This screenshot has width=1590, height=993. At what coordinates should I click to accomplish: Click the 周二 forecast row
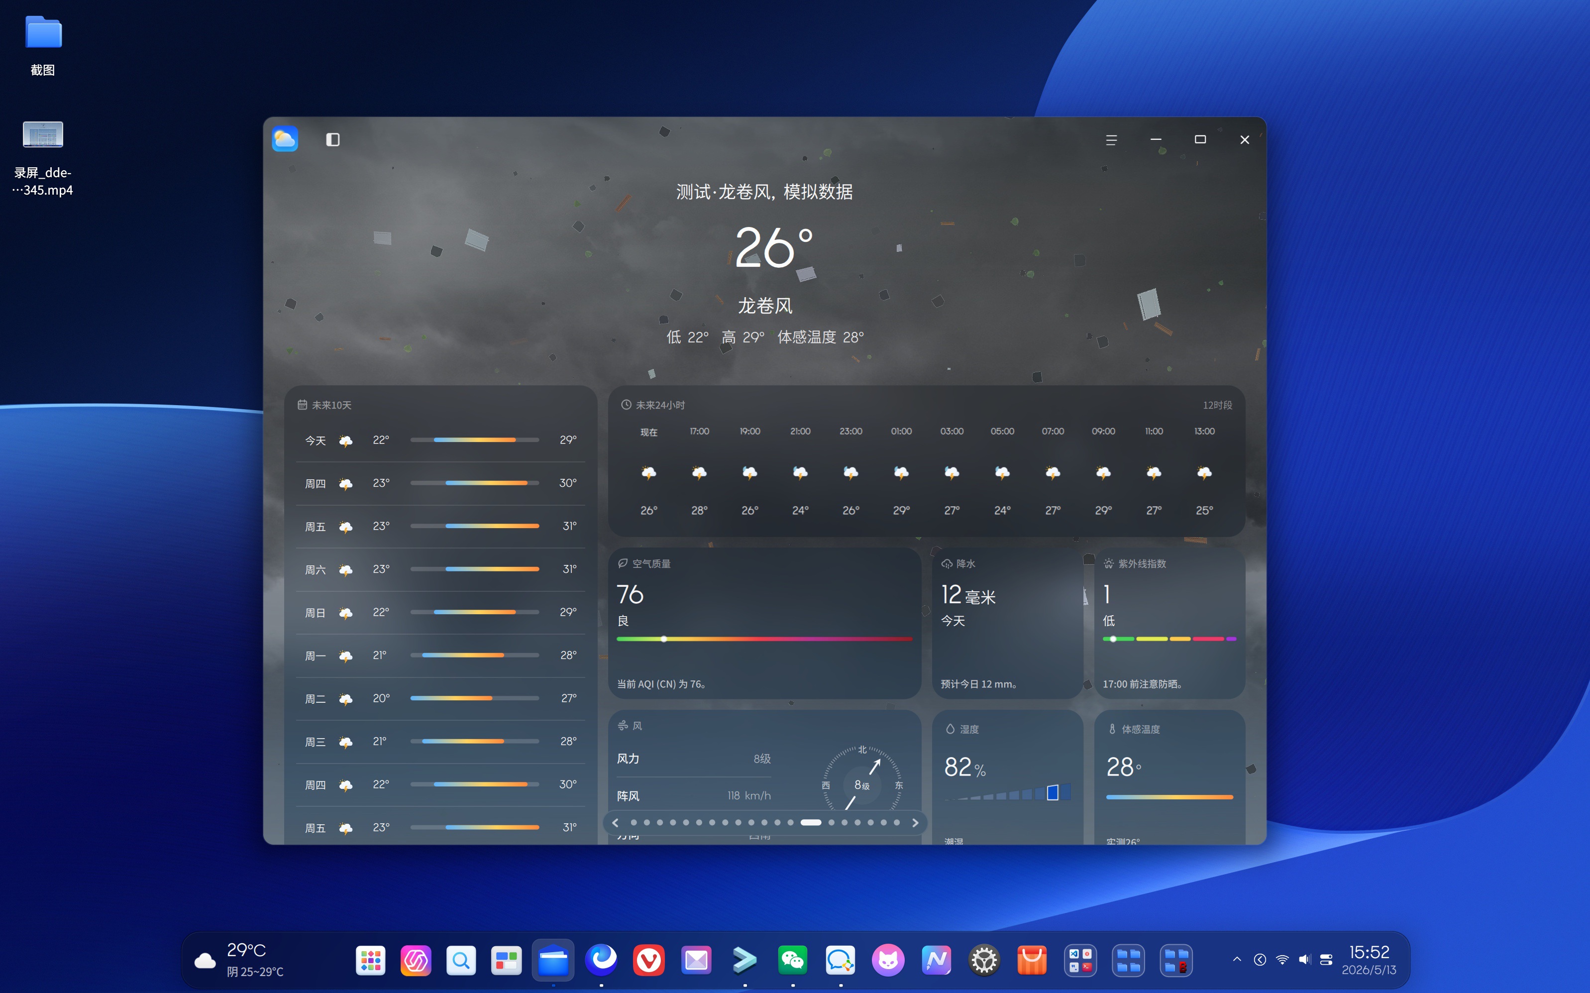pos(440,698)
